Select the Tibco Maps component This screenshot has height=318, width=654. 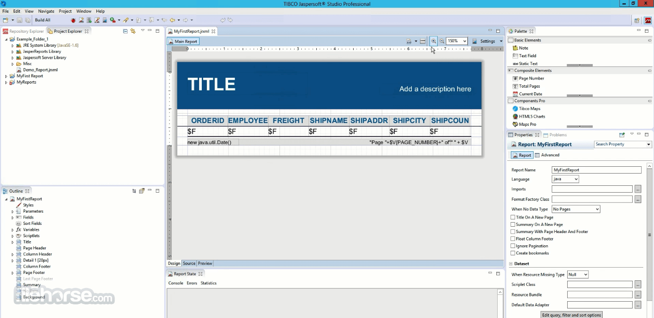526,109
